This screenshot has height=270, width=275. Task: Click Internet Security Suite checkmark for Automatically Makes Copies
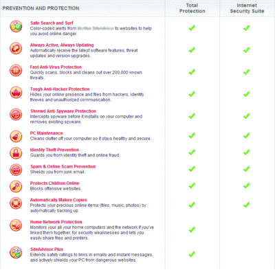coord(246,205)
